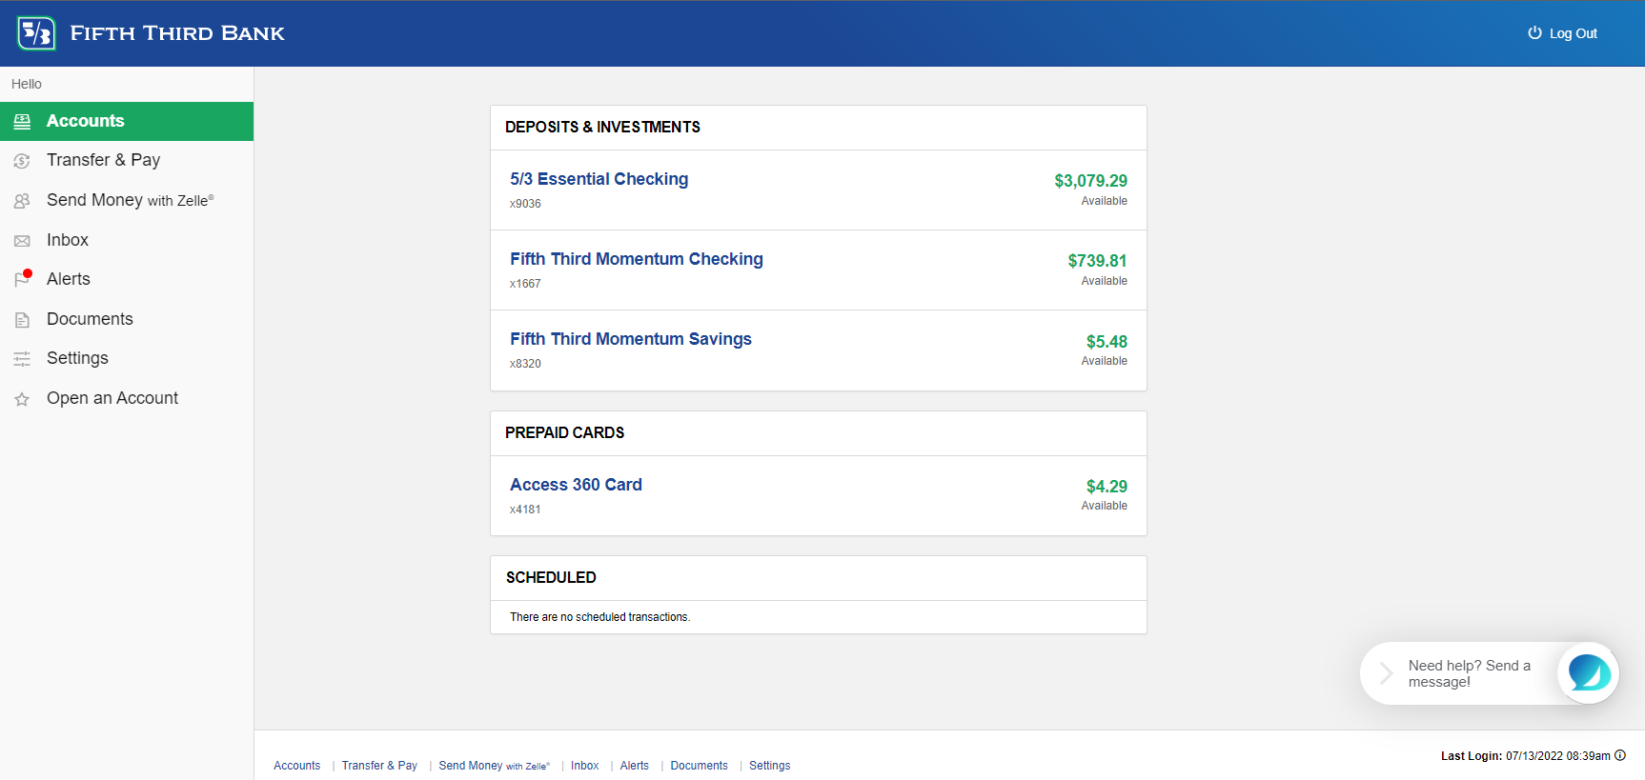Click the footer Inbox link

pyautogui.click(x=584, y=766)
